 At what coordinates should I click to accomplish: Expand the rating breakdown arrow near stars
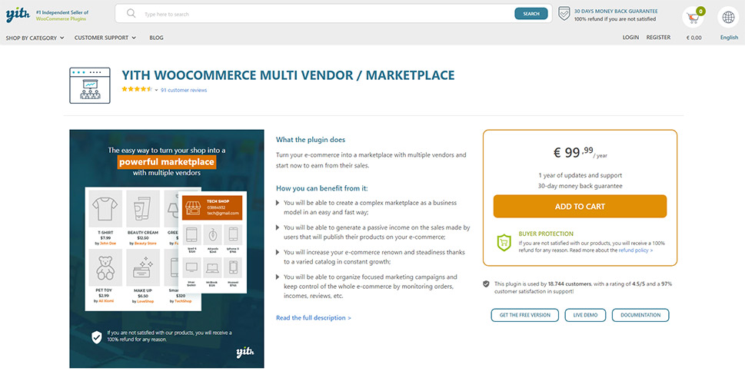pos(156,90)
